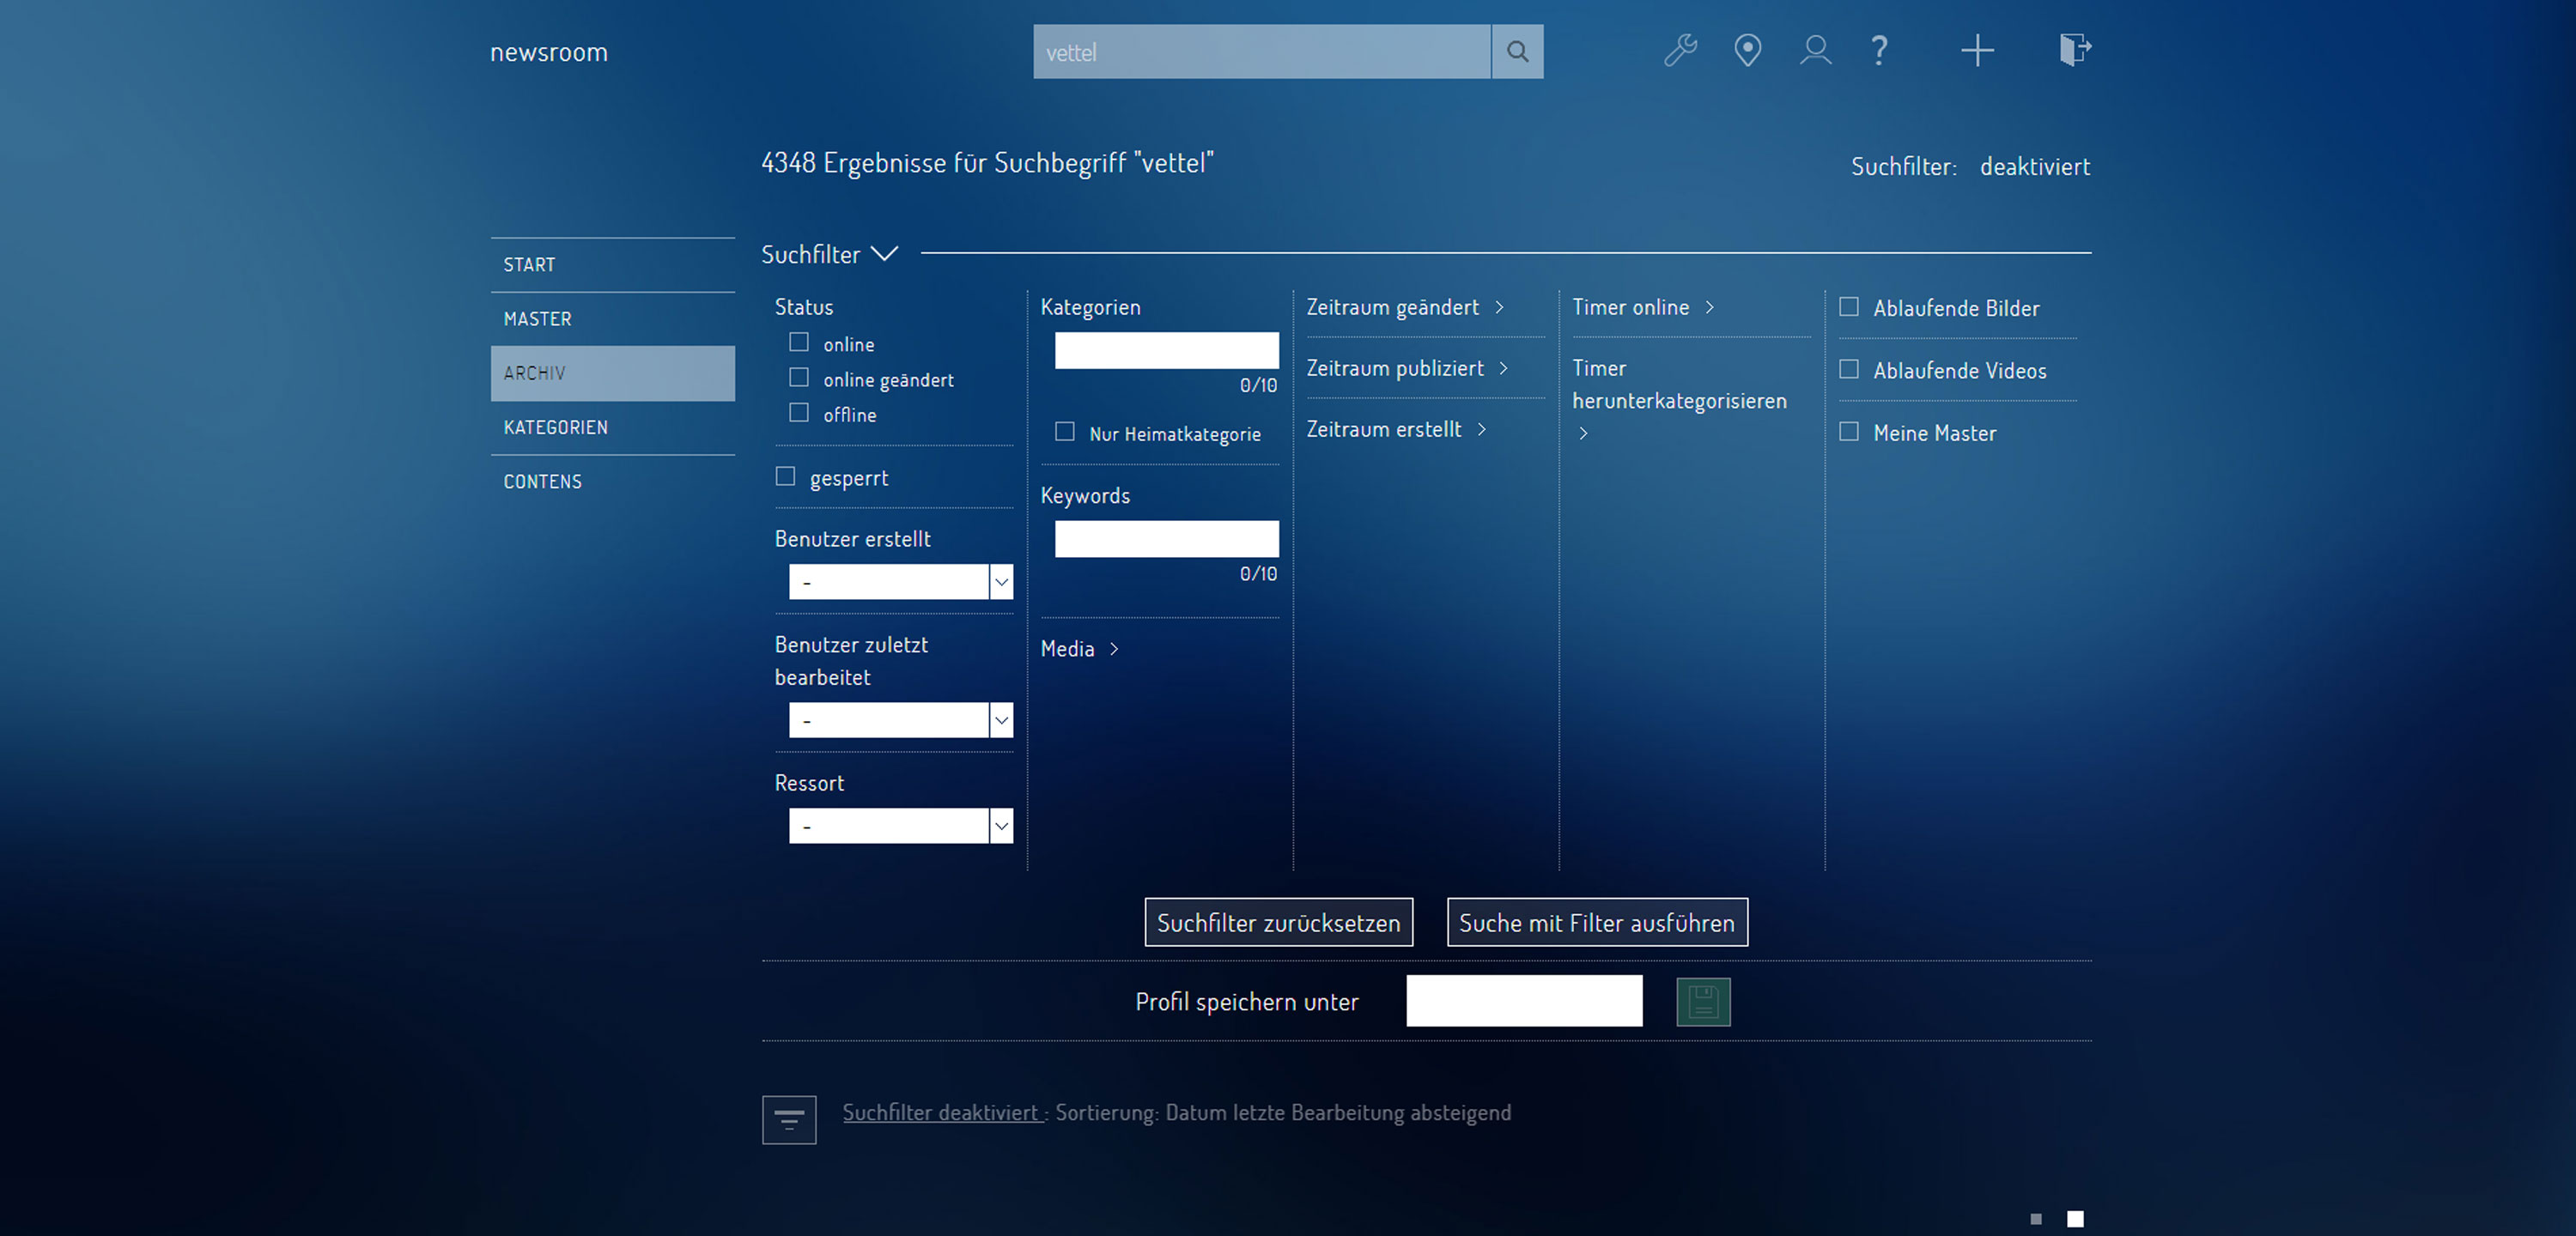2576x1236 pixels.
Task: Click the Profil speichern unter input field
Action: coord(1523,1000)
